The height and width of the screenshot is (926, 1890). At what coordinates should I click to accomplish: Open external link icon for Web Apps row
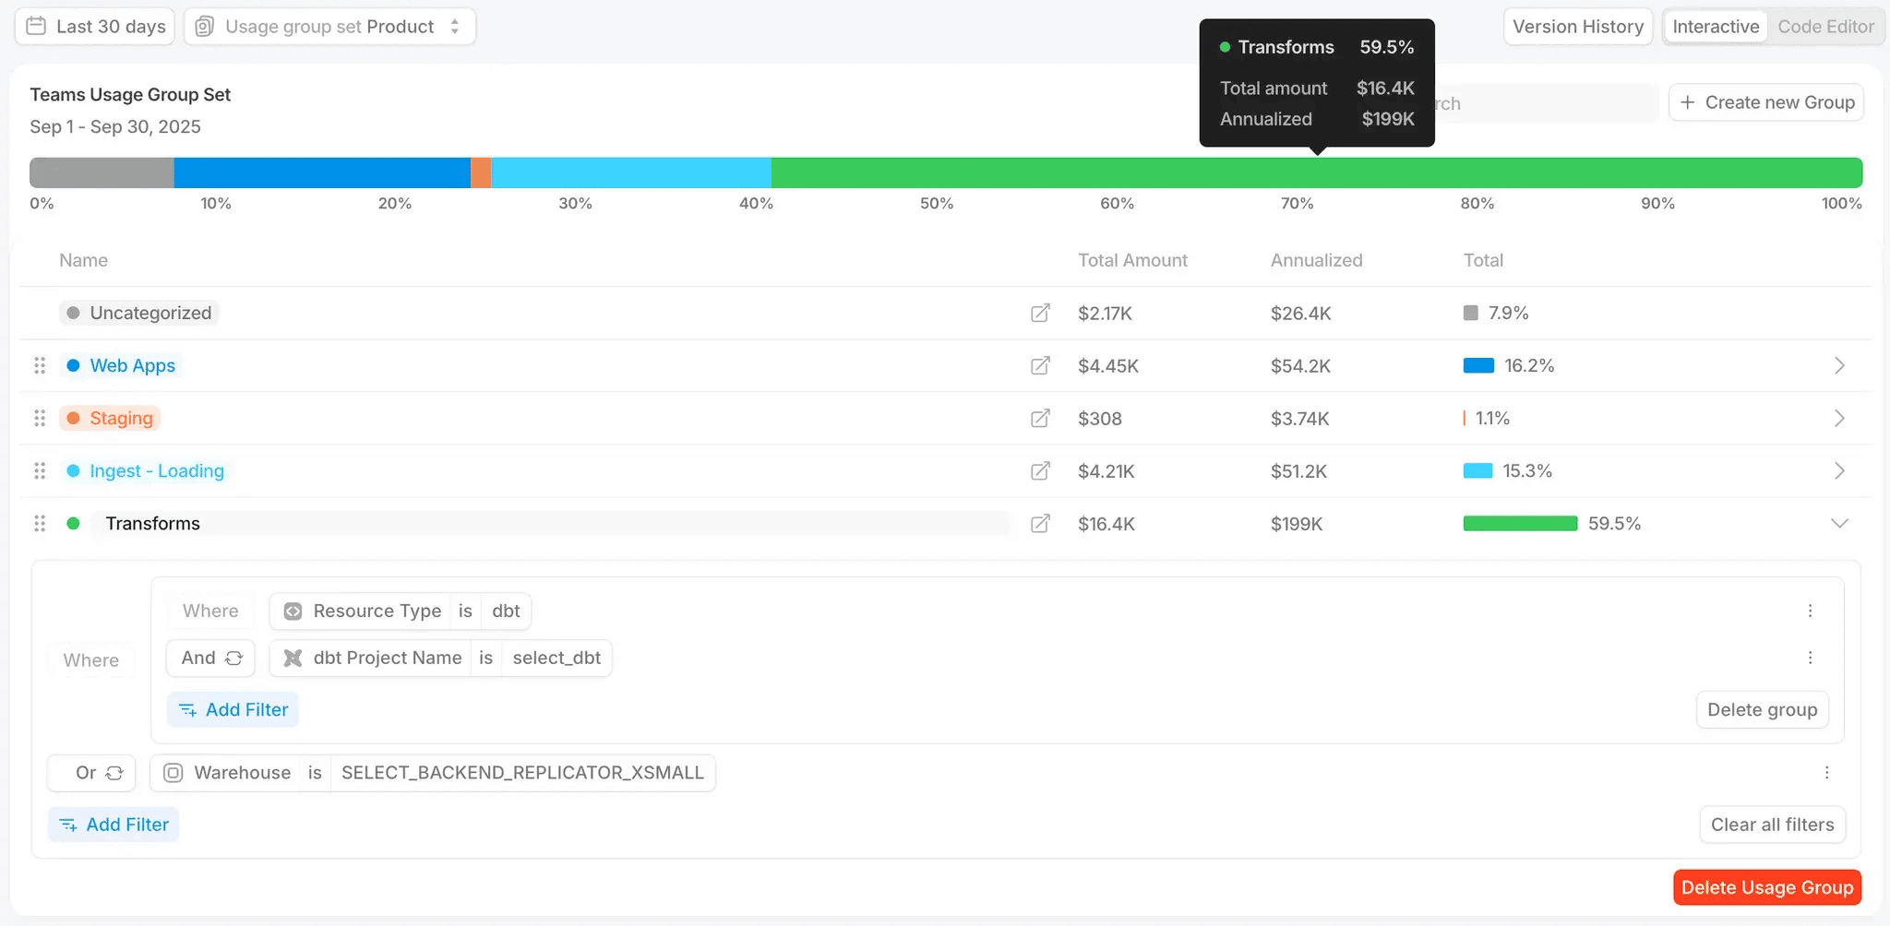[x=1040, y=366]
